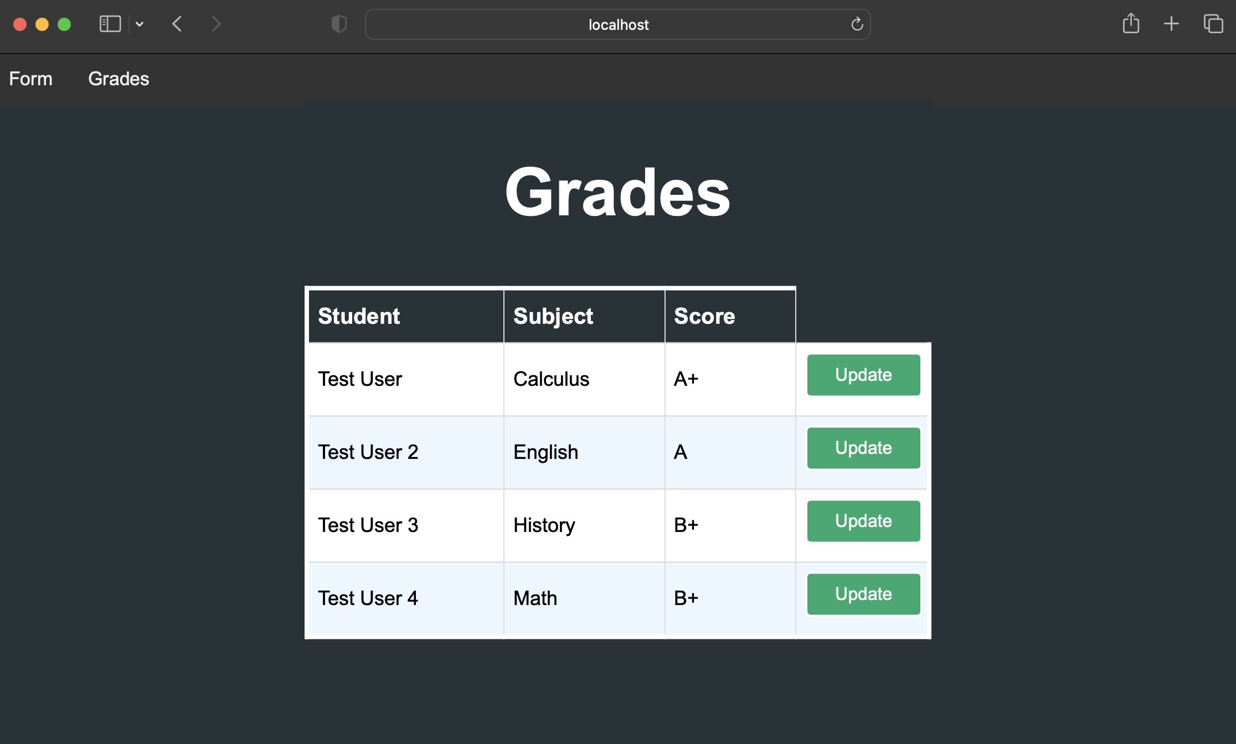1236x744 pixels.
Task: Go back using the back arrow
Action: pos(177,24)
